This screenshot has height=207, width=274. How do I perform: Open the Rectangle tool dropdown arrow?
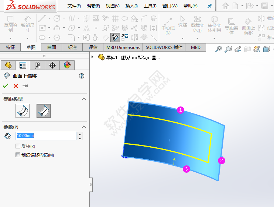[49, 28]
